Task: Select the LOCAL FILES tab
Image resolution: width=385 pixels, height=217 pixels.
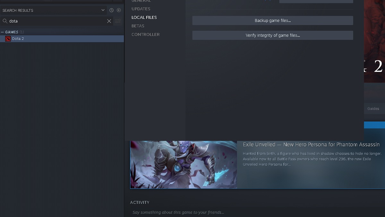Action: coord(144,17)
